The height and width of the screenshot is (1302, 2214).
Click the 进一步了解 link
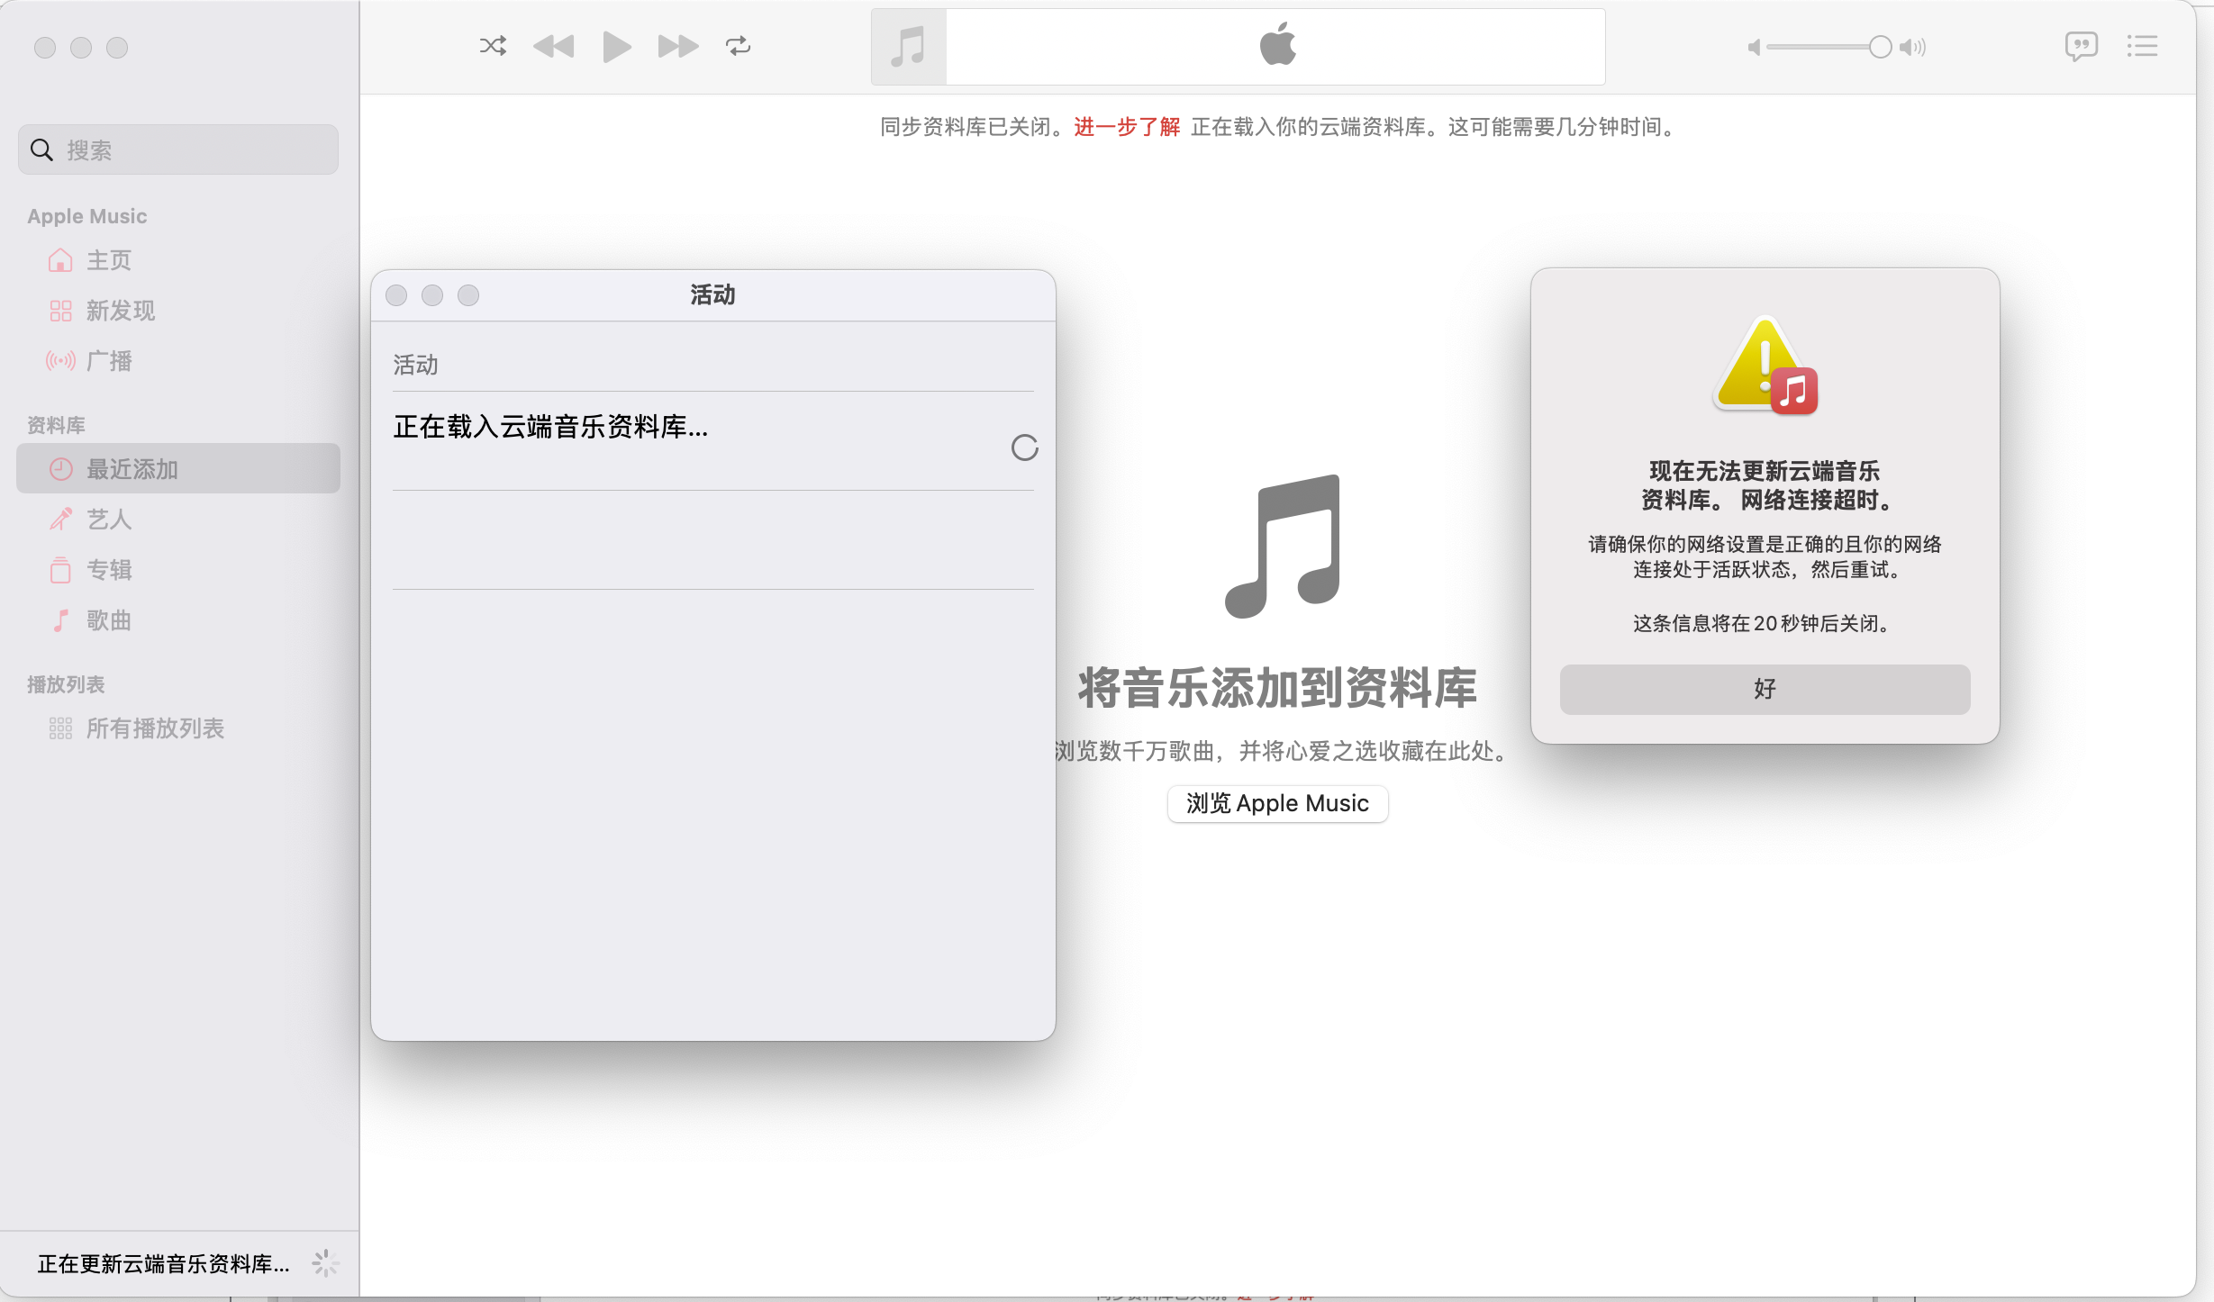1126,127
